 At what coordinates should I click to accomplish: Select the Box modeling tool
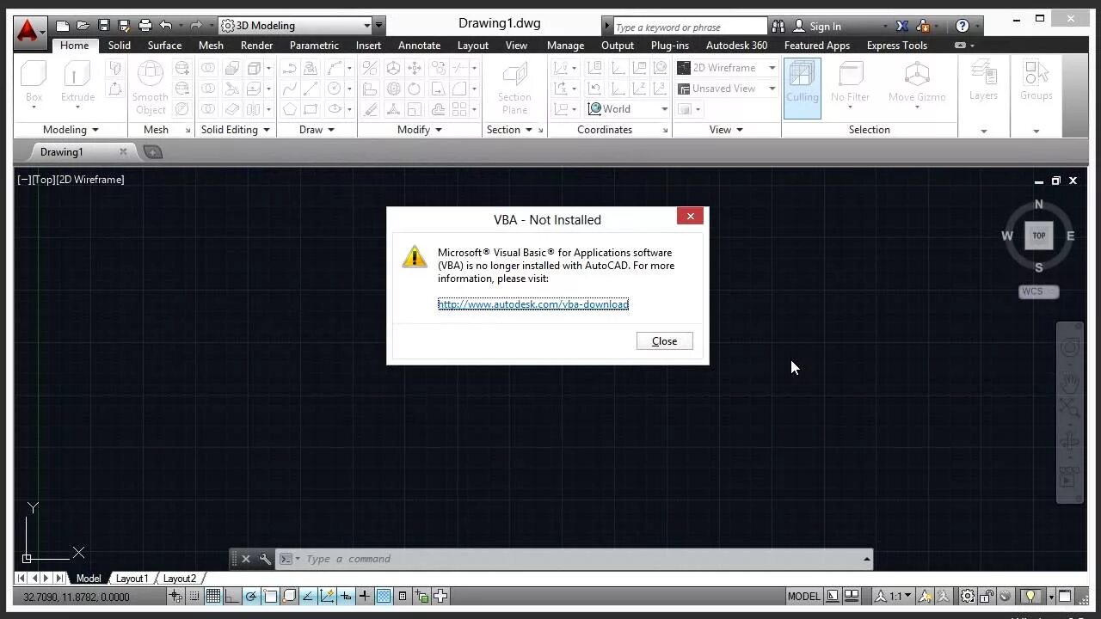pyautogui.click(x=34, y=83)
